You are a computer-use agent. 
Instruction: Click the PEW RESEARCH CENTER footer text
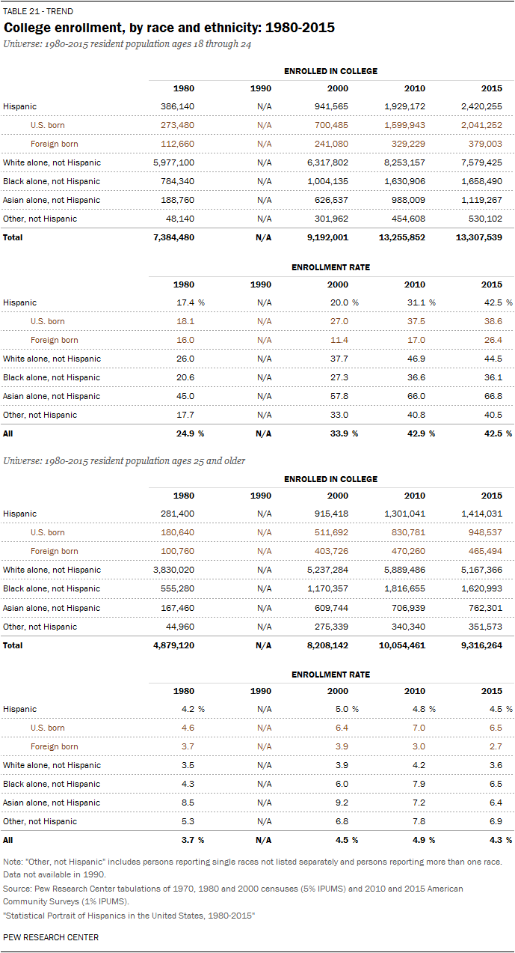point(51,937)
